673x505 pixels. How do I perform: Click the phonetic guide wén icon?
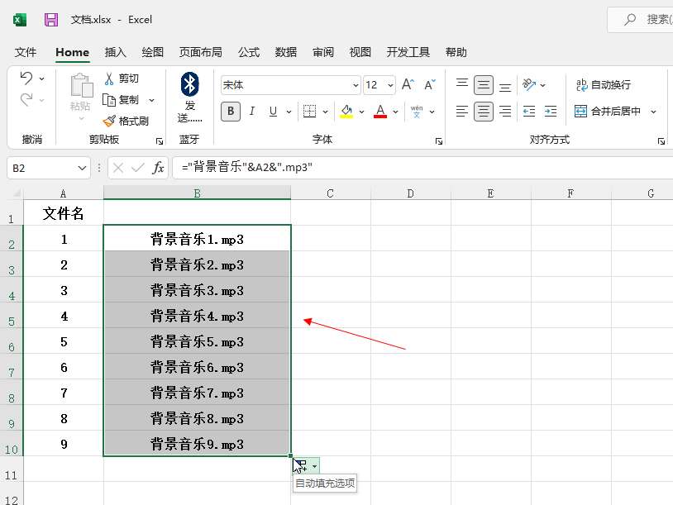(x=417, y=111)
